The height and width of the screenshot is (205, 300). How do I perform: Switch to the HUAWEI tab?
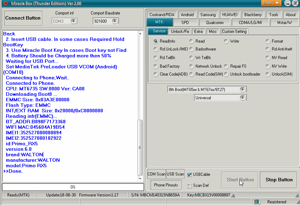230,14
